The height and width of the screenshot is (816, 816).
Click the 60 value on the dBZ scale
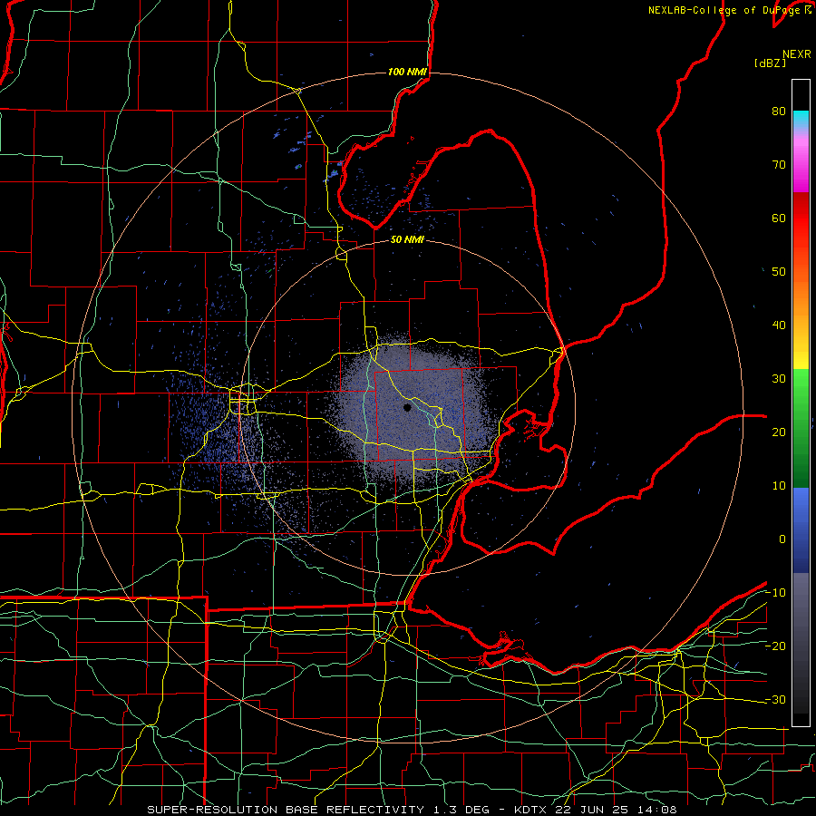tap(779, 218)
